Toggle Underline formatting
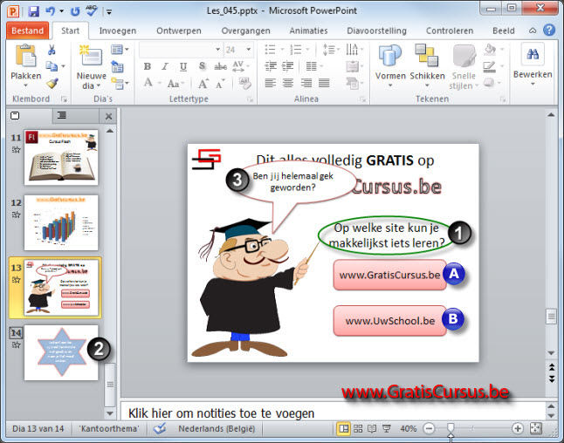Image resolution: width=564 pixels, height=443 pixels. coord(183,66)
